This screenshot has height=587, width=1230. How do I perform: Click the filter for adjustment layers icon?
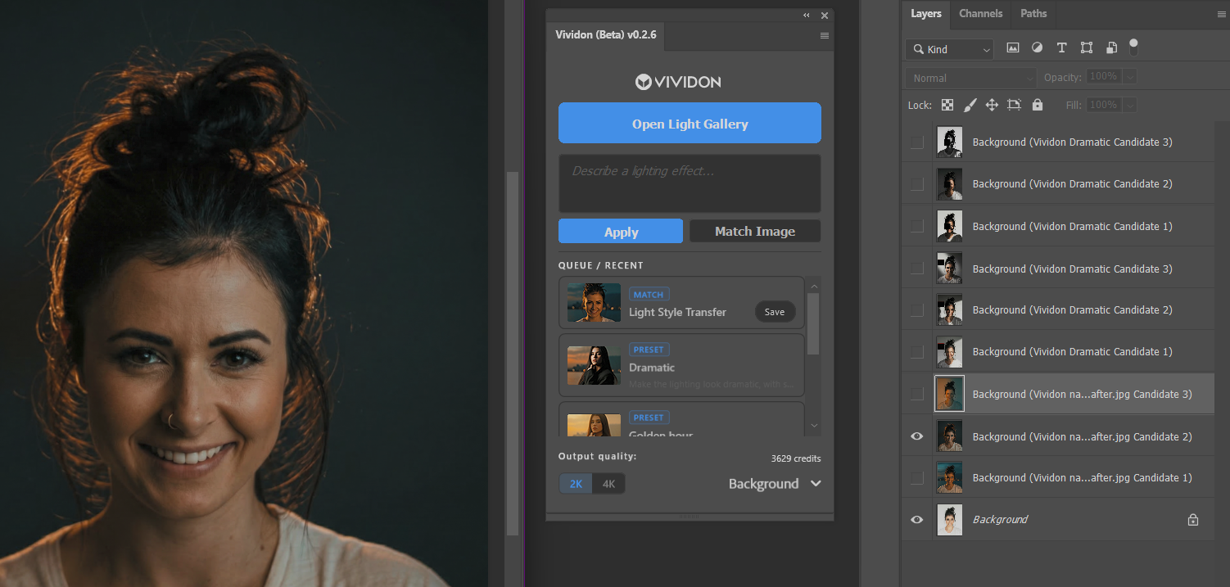coord(1037,47)
